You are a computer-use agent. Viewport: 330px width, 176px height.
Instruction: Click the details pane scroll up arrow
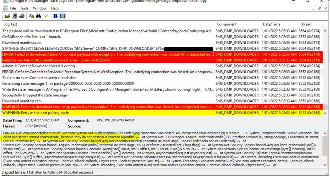[x=325, y=133]
